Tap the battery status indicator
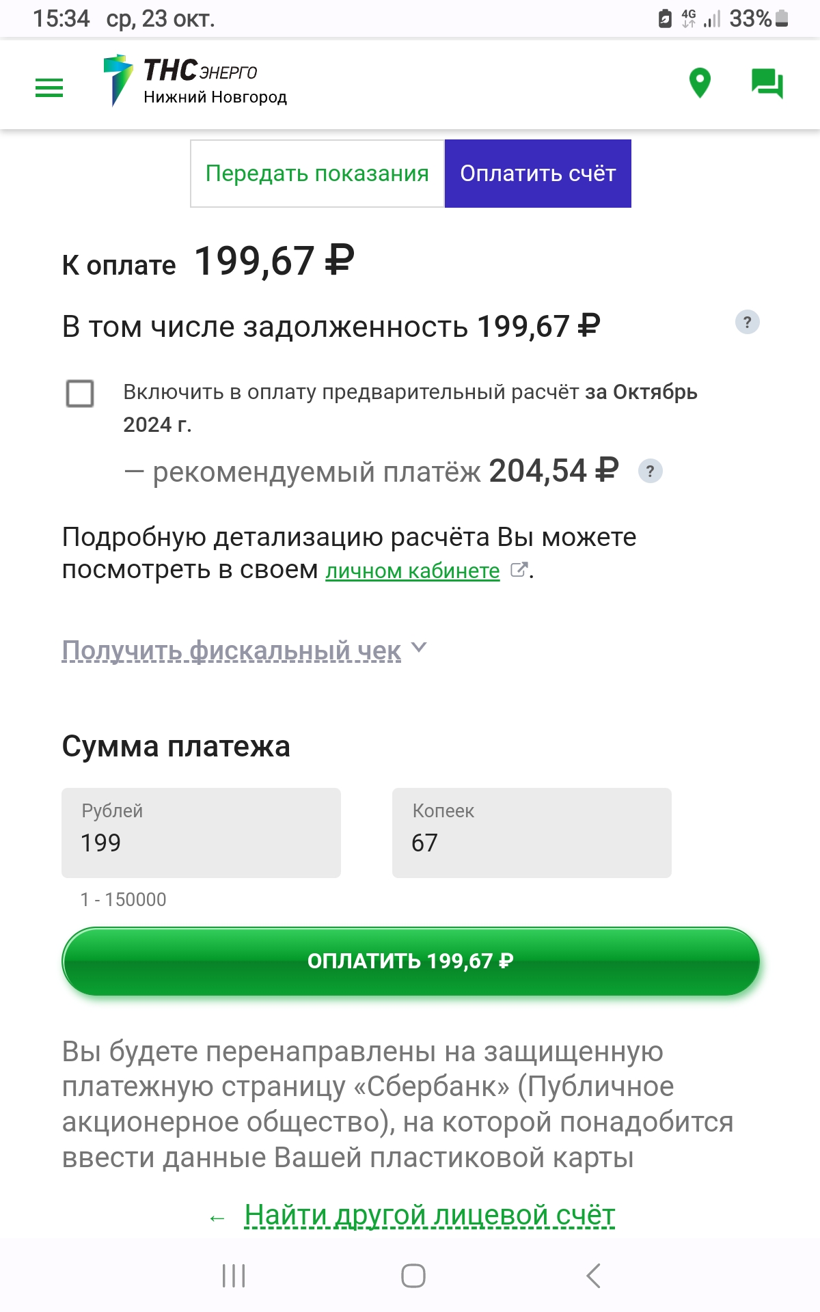The image size is (820, 1312). pos(782,18)
